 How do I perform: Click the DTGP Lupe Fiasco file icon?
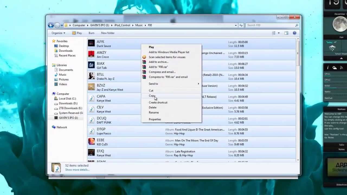click(91, 131)
